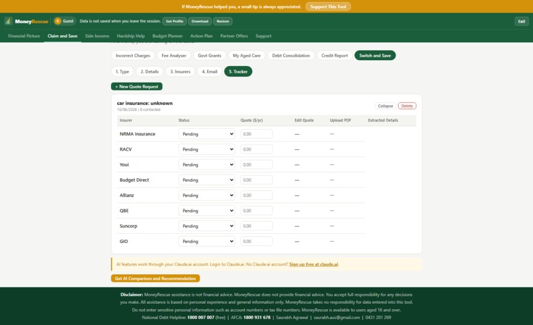The height and width of the screenshot is (325, 533).
Task: Select the Debt Consolidation pill
Action: (x=291, y=55)
